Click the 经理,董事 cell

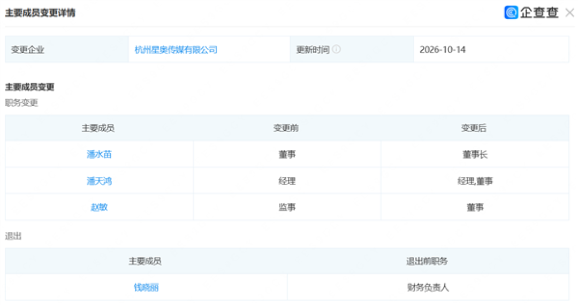pyautogui.click(x=475, y=181)
